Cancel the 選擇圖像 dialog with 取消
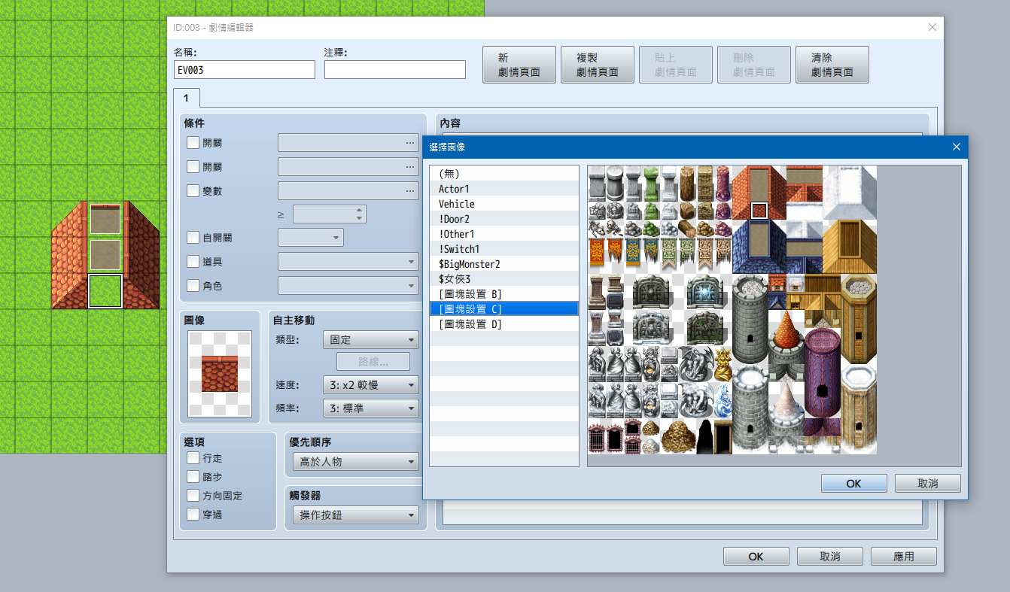The width and height of the screenshot is (1010, 592). pos(927,484)
